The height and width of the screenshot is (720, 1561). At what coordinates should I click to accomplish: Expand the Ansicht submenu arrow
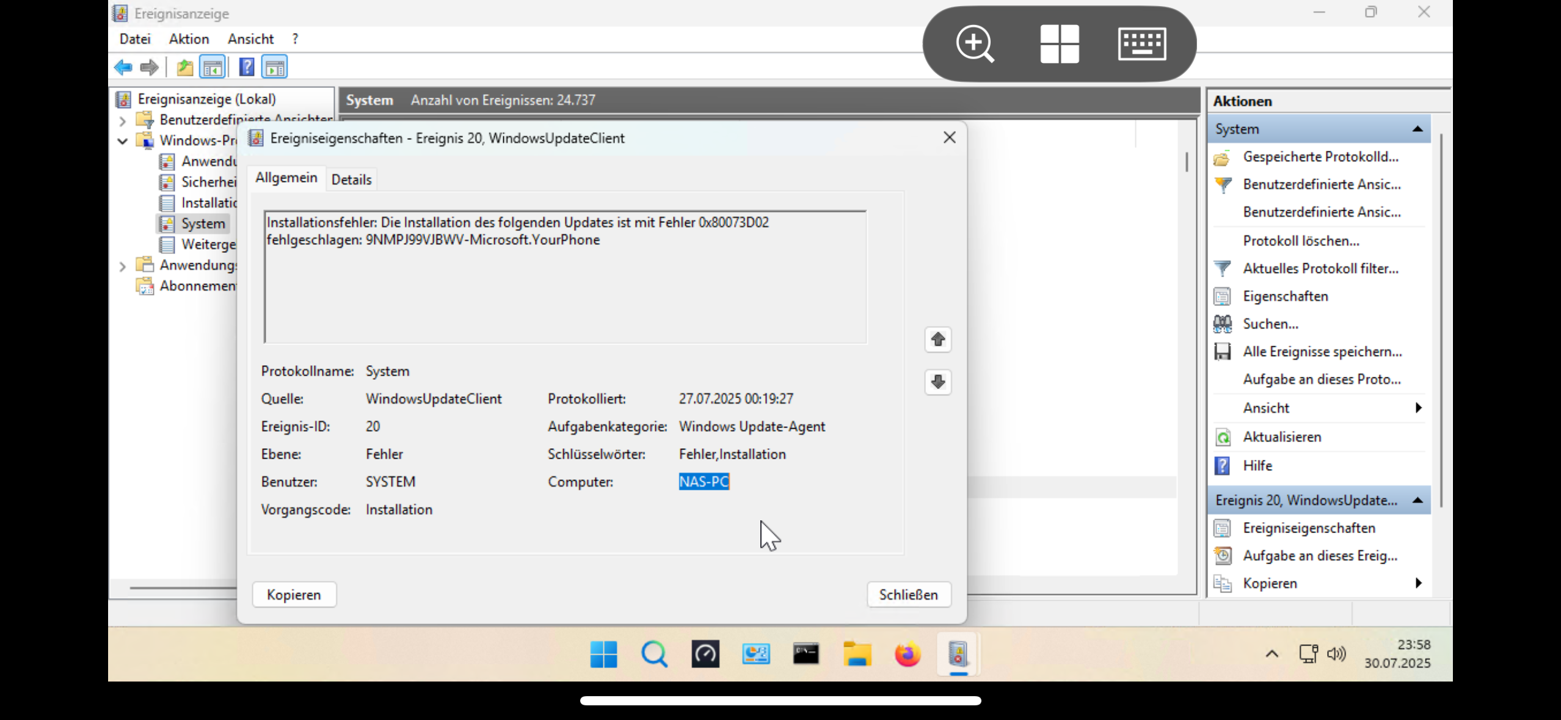[1418, 408]
